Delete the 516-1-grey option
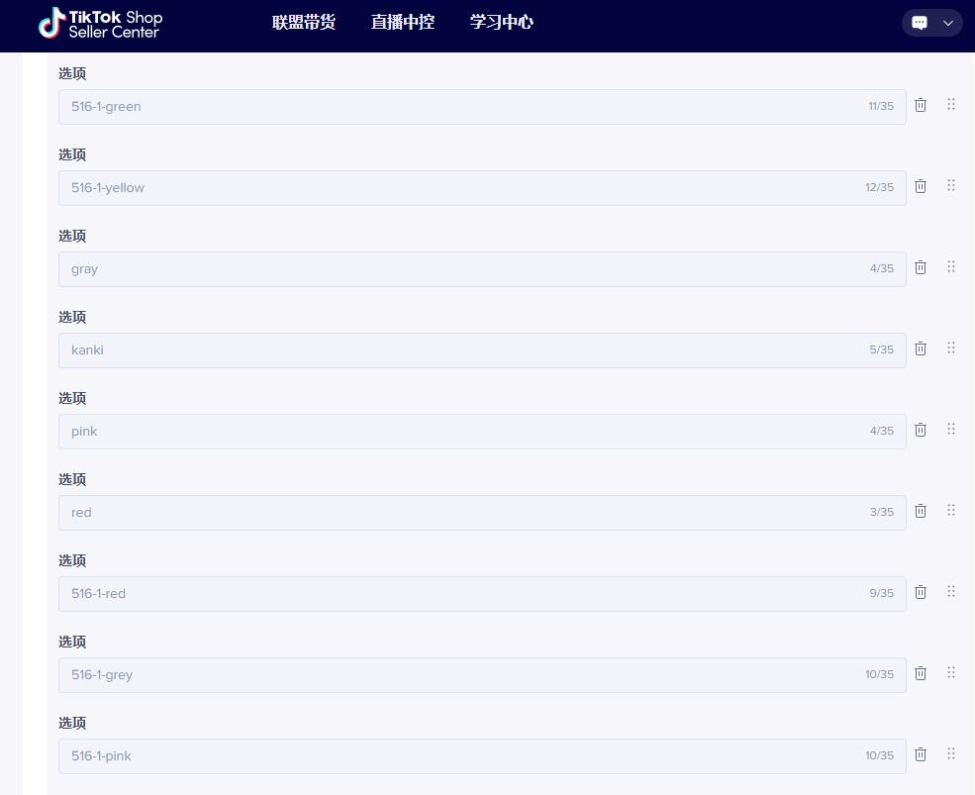This screenshot has width=975, height=795. coord(921,673)
